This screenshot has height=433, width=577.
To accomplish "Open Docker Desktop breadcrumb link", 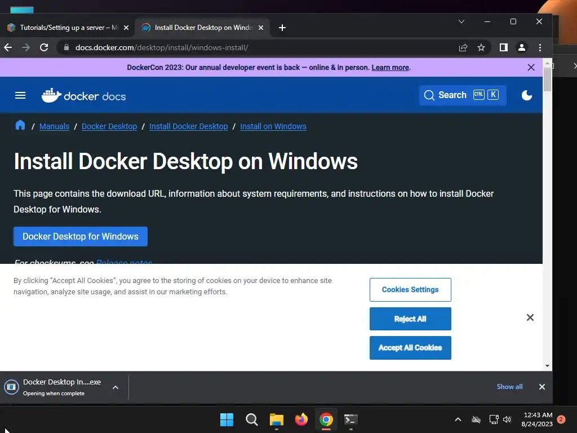I will [109, 126].
